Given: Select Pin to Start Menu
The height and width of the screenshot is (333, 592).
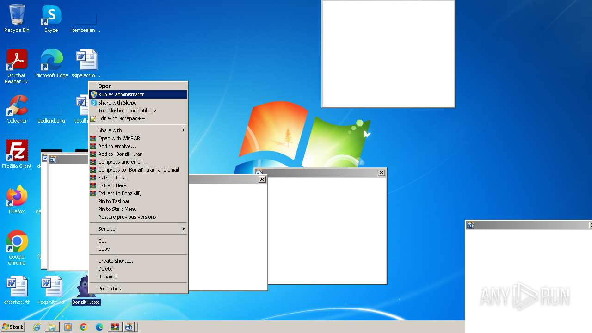Looking at the screenshot, I should (138, 209).
